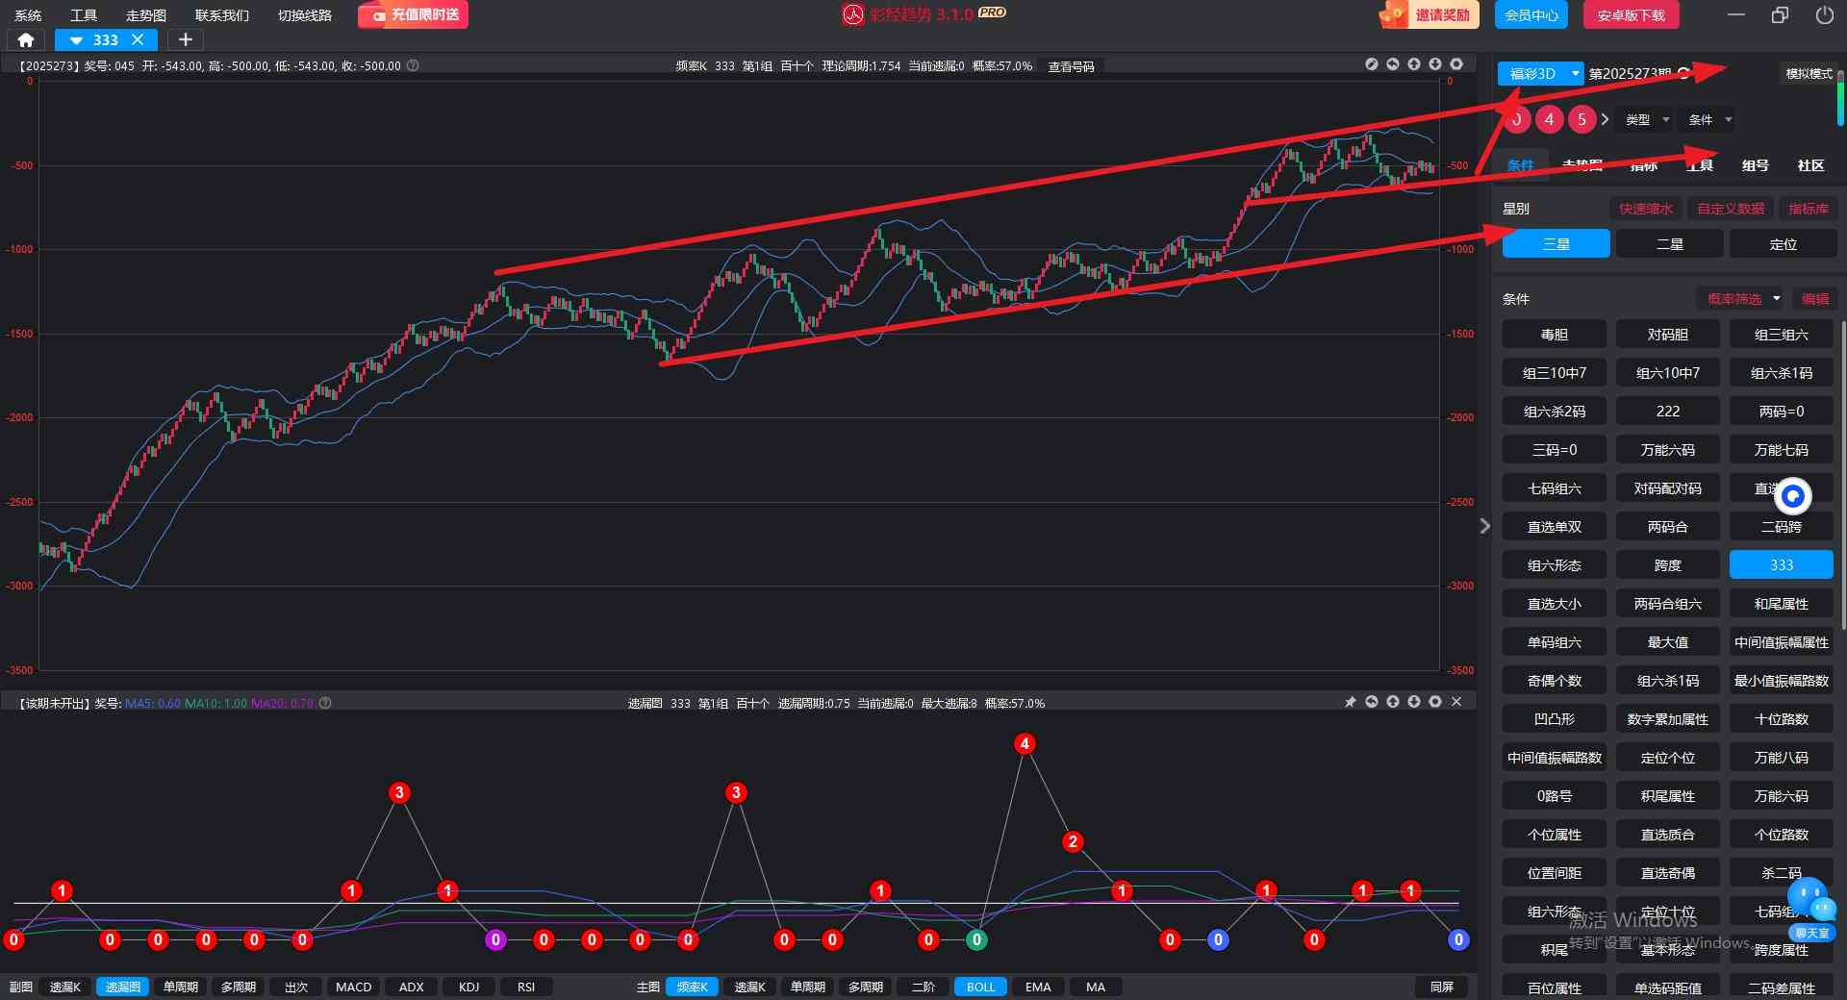Click the help icon beside MA20 value

point(325,703)
